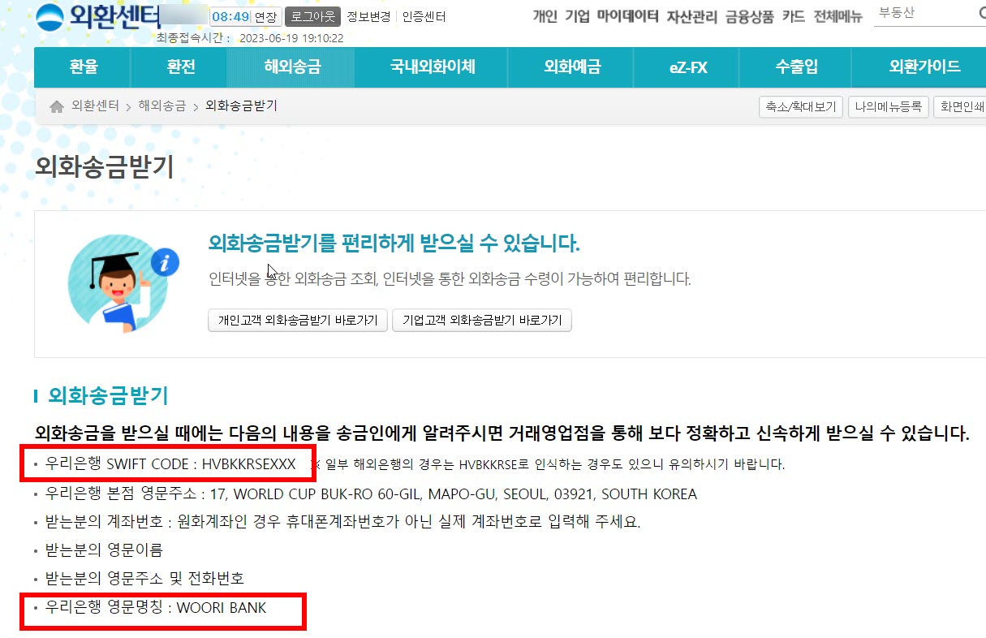986x638 pixels.
Task: Select the 국내외화이체 navigation tab
Action: [x=433, y=67]
